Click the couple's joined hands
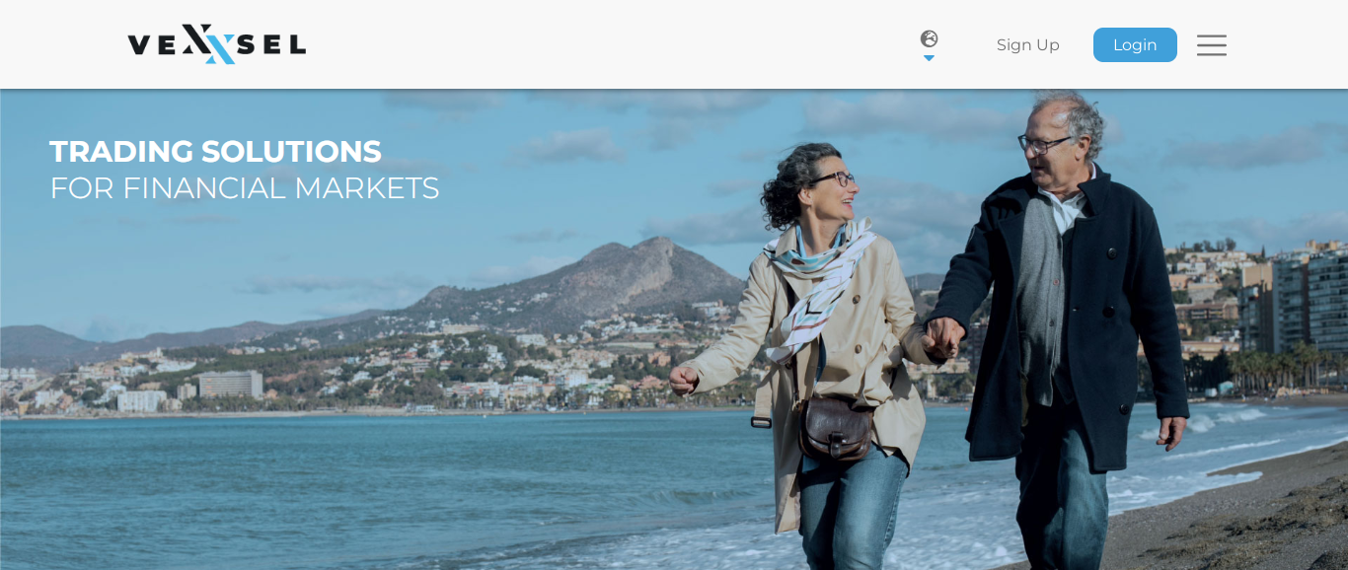This screenshot has width=1348, height=570. [944, 338]
